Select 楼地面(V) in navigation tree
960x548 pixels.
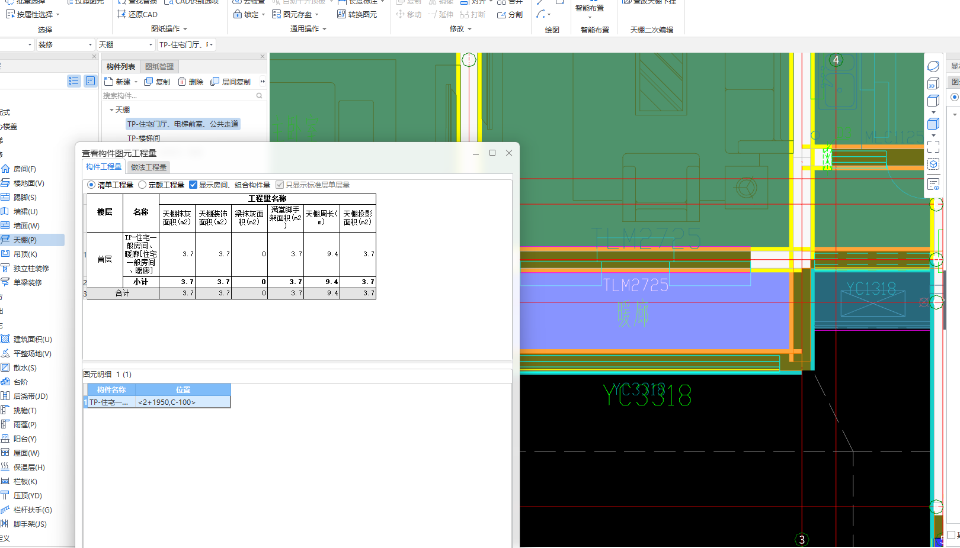pyautogui.click(x=28, y=183)
